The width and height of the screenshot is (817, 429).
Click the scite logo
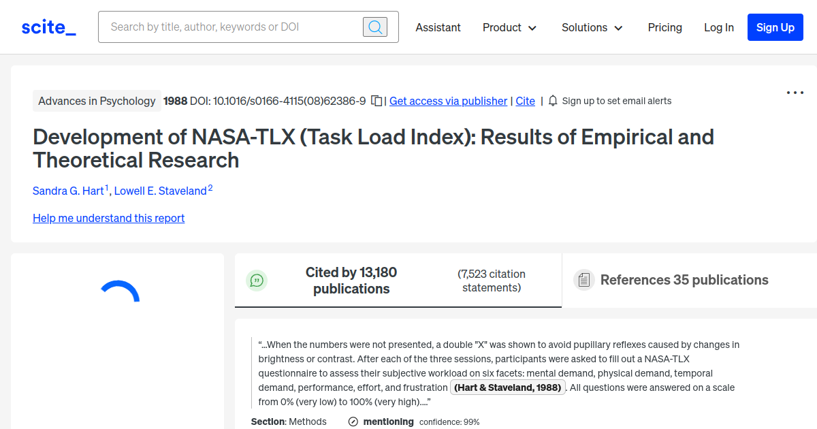point(48,27)
